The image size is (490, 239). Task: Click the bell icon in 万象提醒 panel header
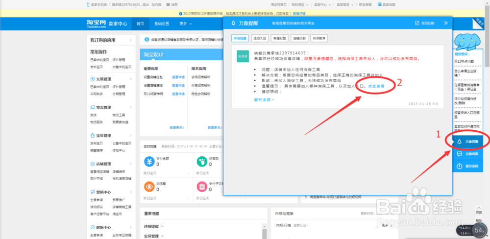pyautogui.click(x=233, y=23)
